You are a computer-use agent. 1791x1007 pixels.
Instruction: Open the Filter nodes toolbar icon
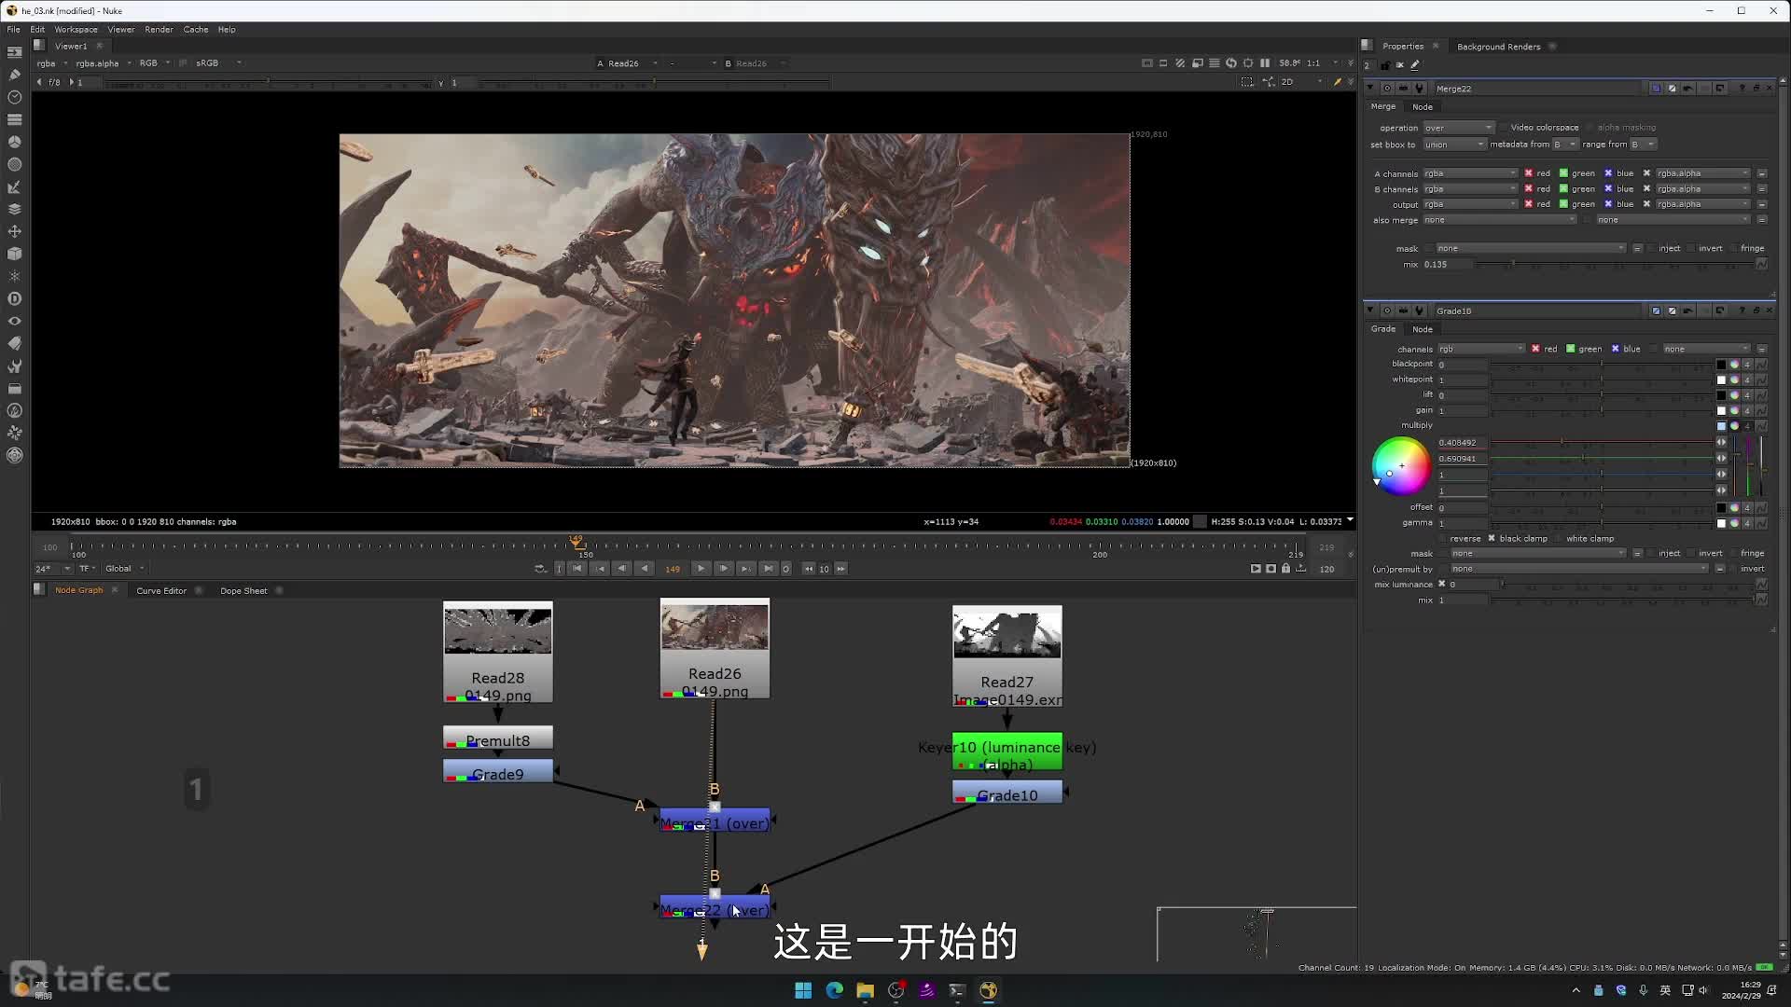[14, 164]
